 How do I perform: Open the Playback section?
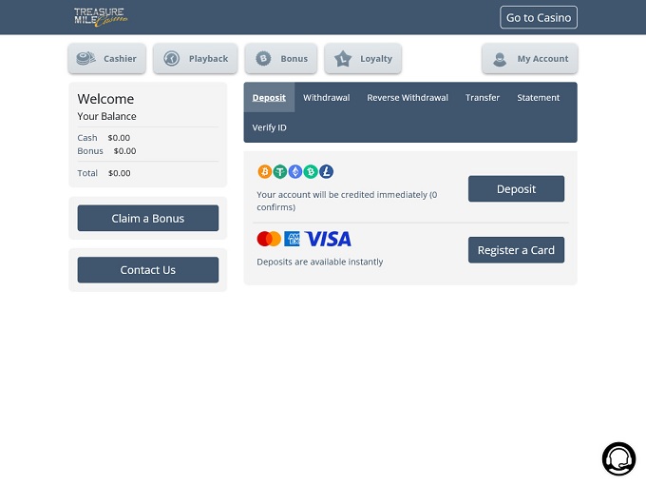pyautogui.click(x=196, y=59)
